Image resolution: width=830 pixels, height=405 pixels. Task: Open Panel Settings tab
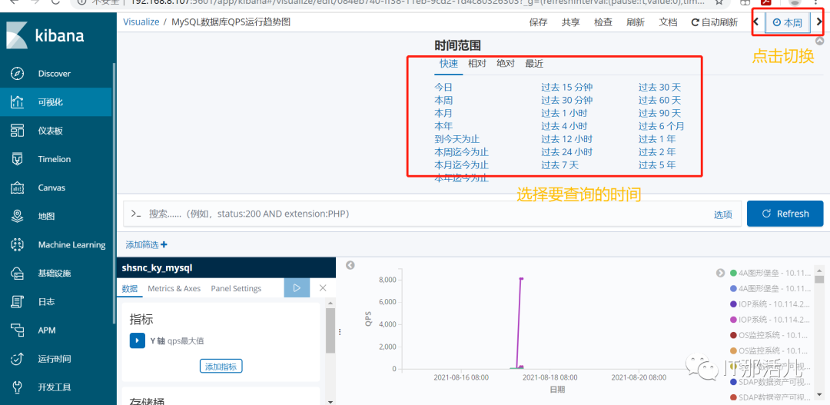point(236,288)
